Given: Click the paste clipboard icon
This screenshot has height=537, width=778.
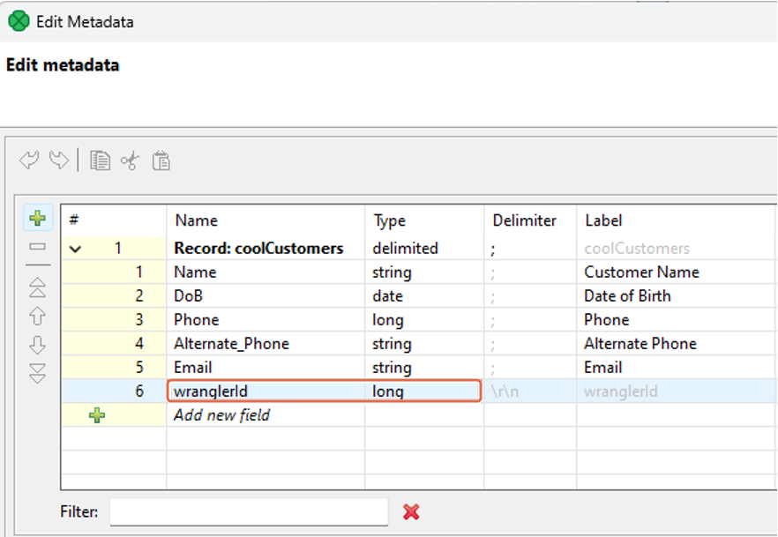Looking at the screenshot, I should coord(161,160).
